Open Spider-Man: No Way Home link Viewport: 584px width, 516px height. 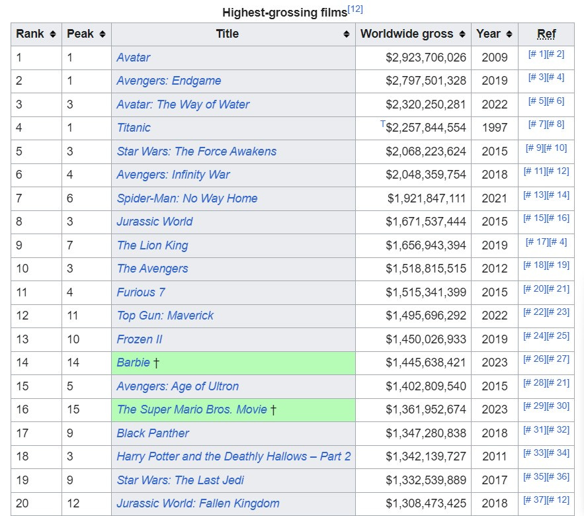[x=187, y=198]
